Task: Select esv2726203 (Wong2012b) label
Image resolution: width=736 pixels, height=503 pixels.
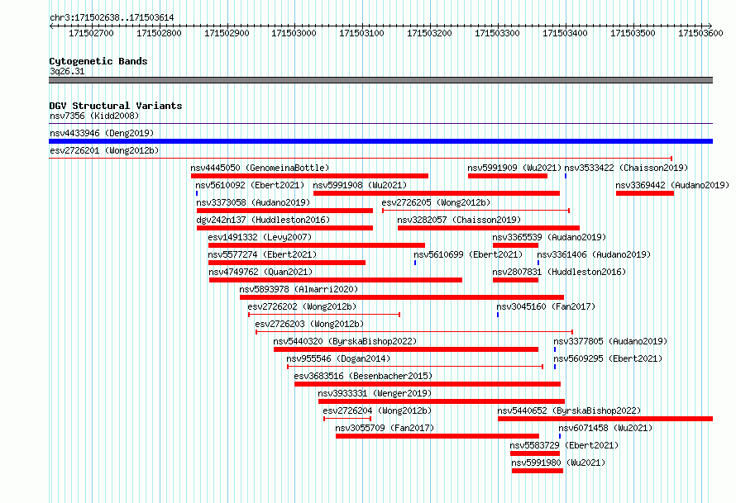Action: 309,324
